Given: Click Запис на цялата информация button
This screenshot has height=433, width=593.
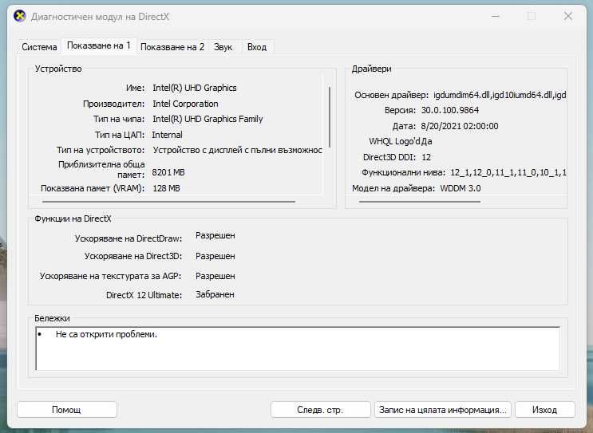Looking at the screenshot, I should click(x=442, y=410).
